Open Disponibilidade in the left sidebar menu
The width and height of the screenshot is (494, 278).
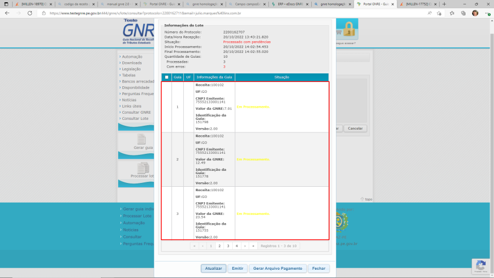136,87
